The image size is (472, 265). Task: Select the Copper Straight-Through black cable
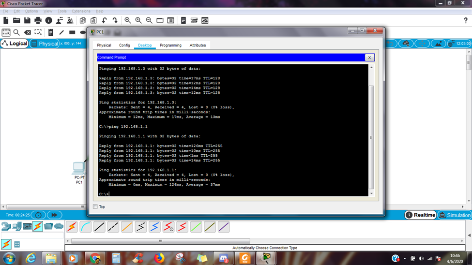pyautogui.click(x=99, y=227)
